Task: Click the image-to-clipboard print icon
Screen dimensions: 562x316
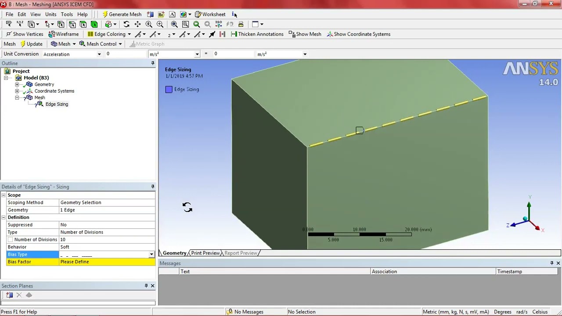Action: click(x=241, y=24)
